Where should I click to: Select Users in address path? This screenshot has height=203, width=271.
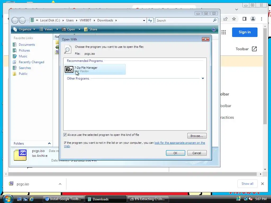pos(70,20)
